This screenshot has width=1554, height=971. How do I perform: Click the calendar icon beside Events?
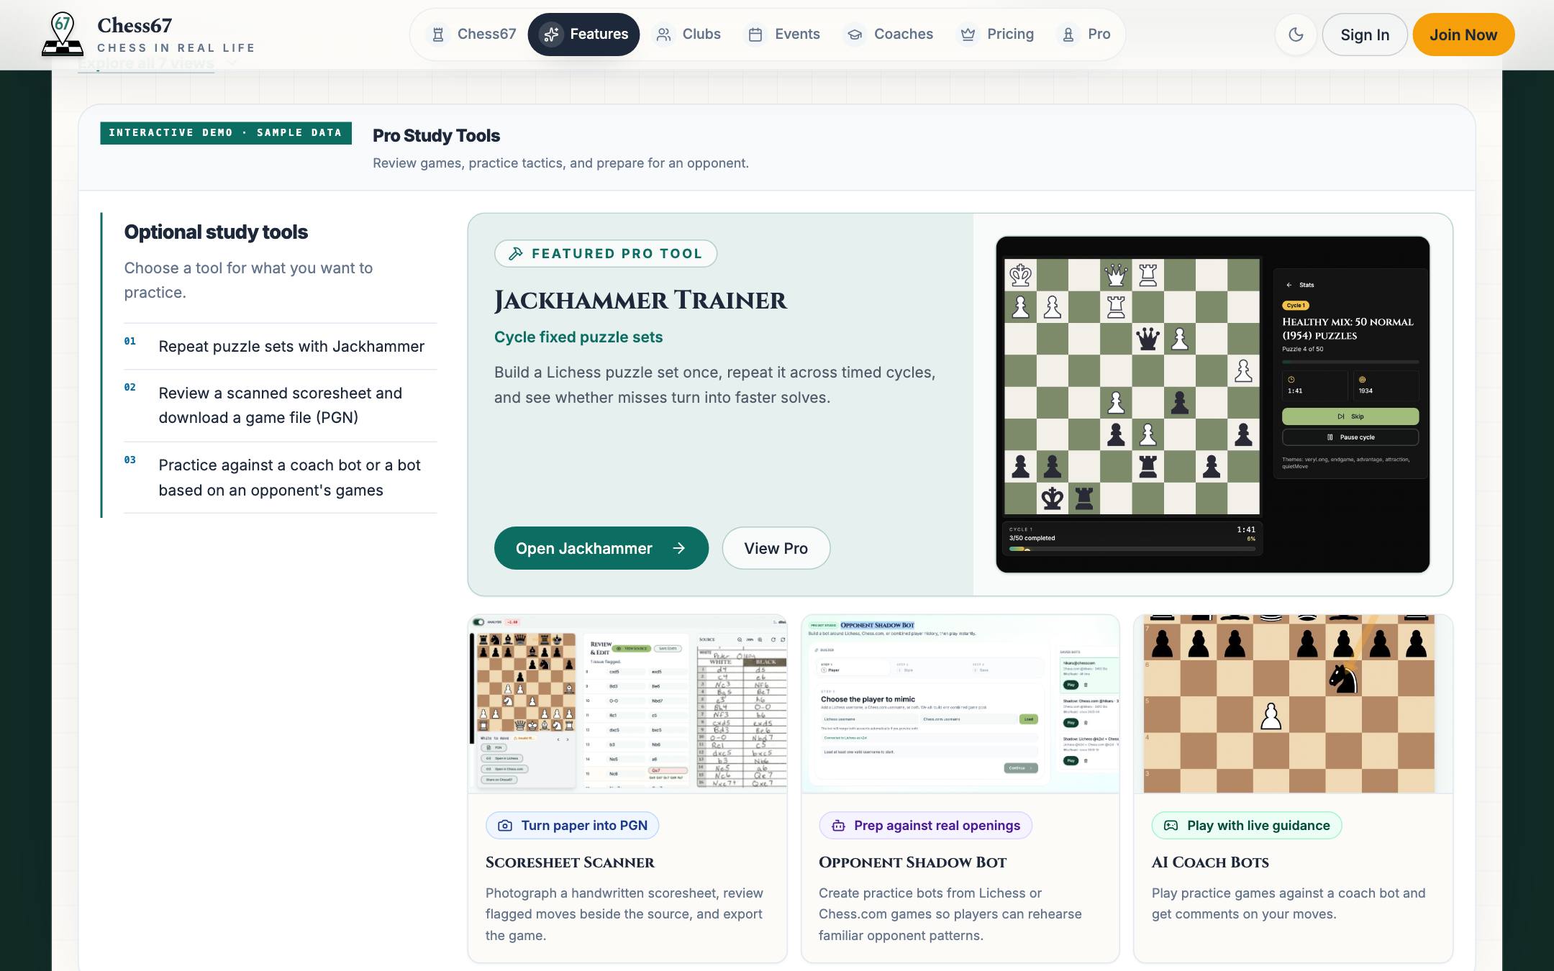coord(755,35)
